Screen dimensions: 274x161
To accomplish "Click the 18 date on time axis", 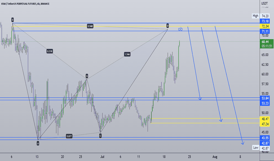I will click(x=164, y=157).
